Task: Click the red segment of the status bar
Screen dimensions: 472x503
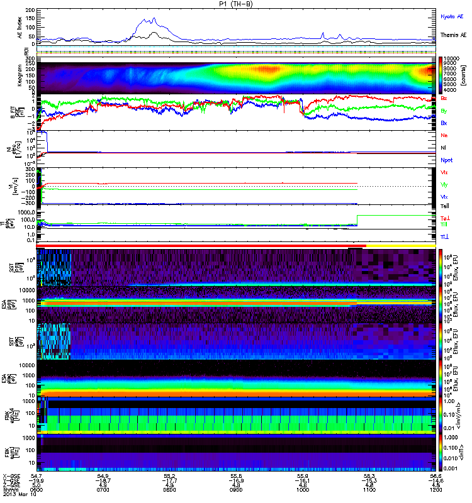Action: pyautogui.click(x=201, y=246)
